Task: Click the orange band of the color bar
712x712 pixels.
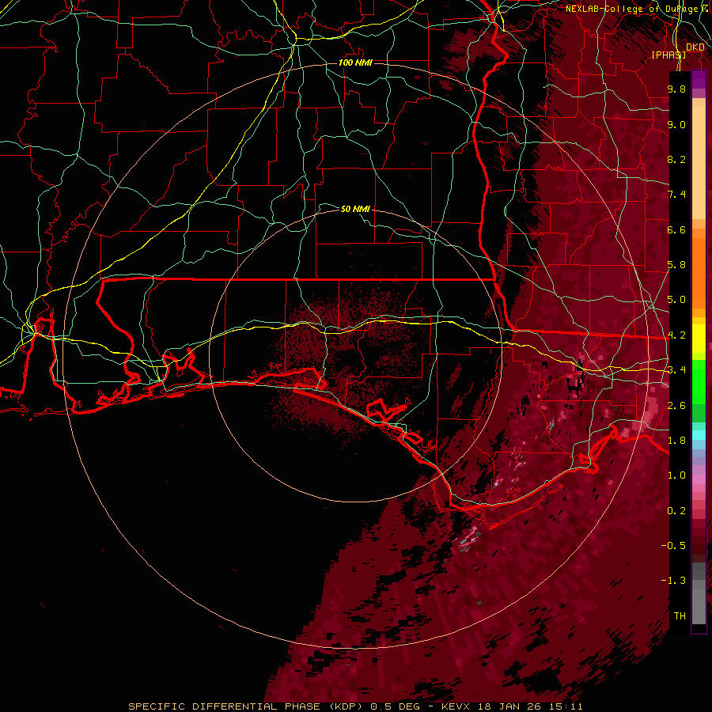Action: pyautogui.click(x=699, y=272)
